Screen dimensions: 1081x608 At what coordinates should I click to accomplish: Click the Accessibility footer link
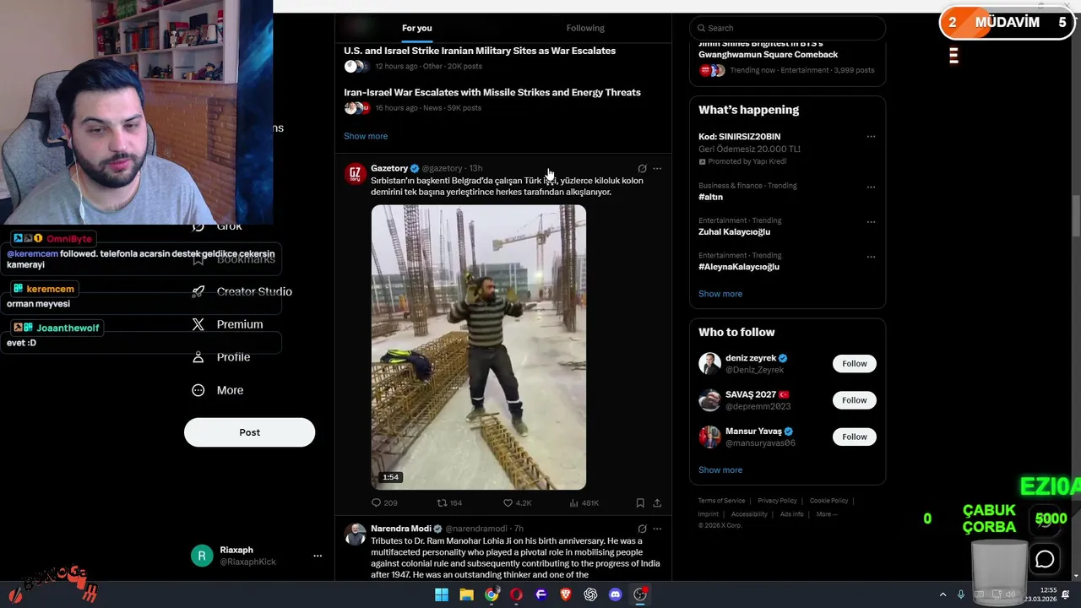(x=749, y=514)
